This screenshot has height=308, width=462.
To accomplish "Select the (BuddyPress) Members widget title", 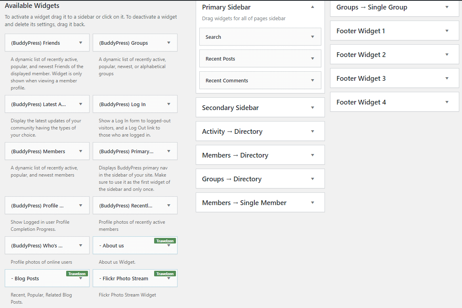I will [x=38, y=151].
